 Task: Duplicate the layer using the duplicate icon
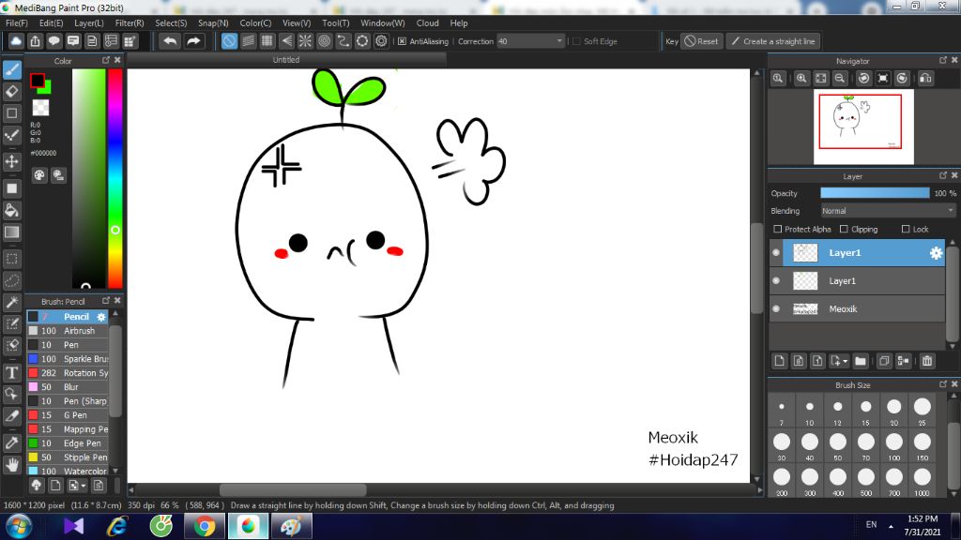(884, 361)
